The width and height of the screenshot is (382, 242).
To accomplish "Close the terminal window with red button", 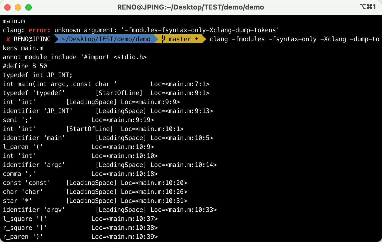I will pyautogui.click(x=7, y=7).
